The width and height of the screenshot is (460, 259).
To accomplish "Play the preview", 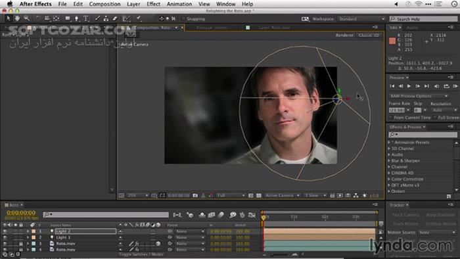I will (409, 86).
